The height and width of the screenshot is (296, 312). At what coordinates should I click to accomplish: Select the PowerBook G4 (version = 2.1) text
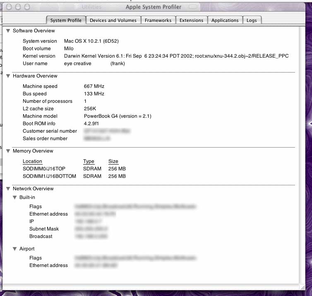[118, 116]
